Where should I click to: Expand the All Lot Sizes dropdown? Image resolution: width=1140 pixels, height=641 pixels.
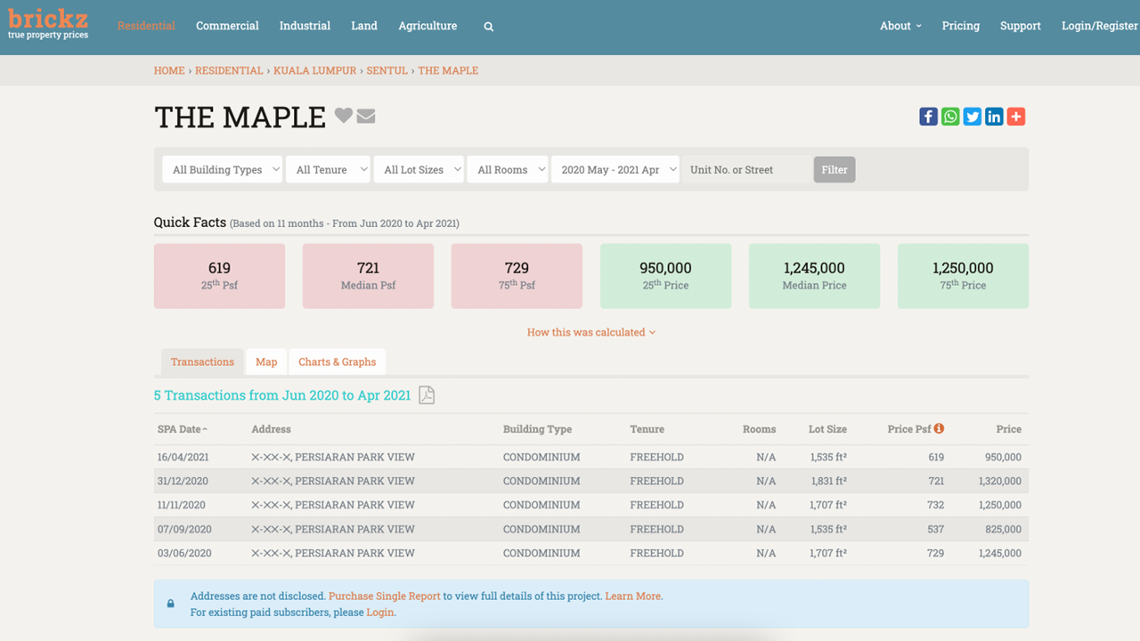click(x=419, y=169)
